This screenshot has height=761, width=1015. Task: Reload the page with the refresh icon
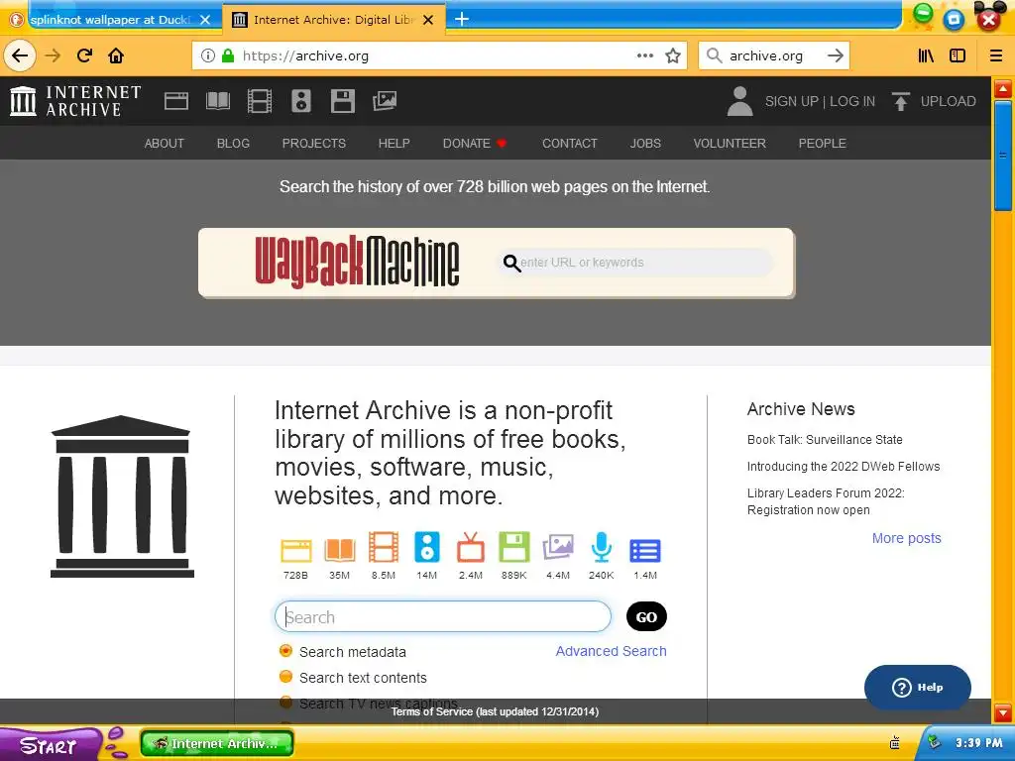(84, 55)
